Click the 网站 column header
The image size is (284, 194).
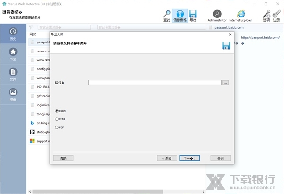point(33,34)
